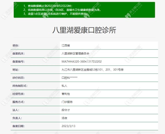Click the 负责人 label
This screenshot has width=165, height=134.
coord(17,118)
